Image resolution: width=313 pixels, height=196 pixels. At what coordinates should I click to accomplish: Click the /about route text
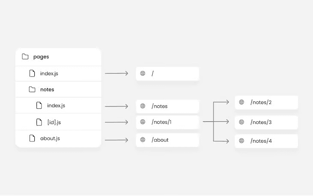160,140
